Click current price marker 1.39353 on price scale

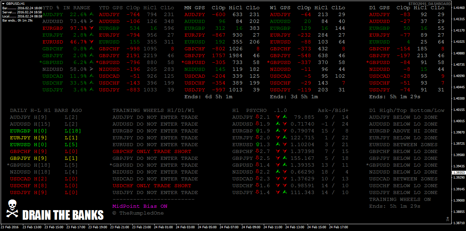pos(458,173)
